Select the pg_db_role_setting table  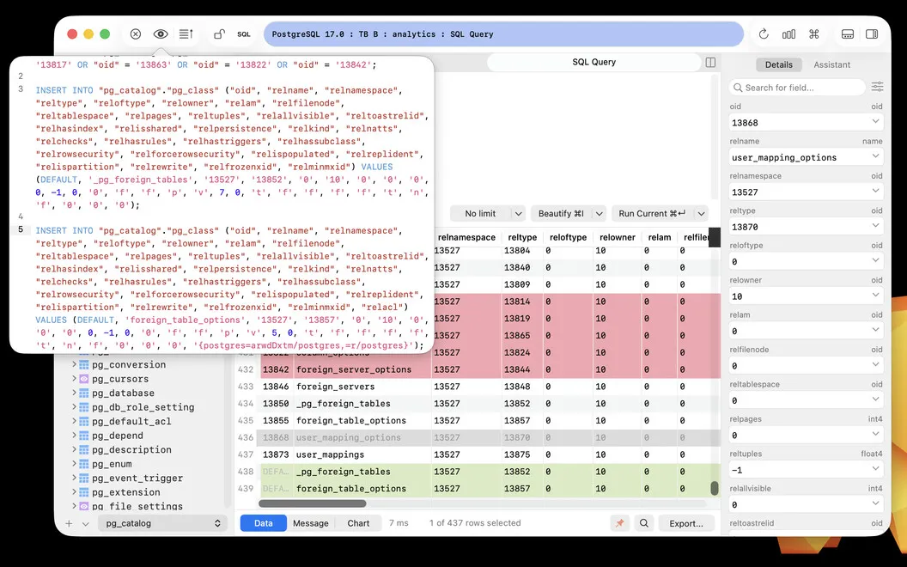(x=143, y=406)
